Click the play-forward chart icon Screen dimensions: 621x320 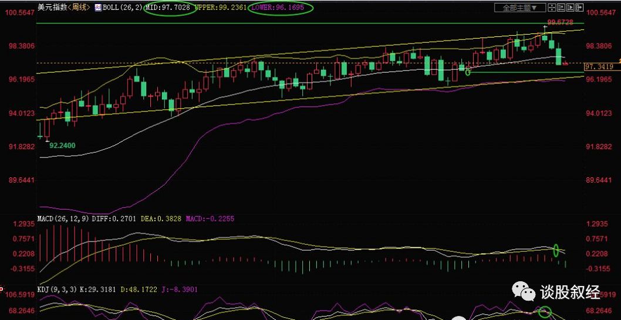click(571, 8)
